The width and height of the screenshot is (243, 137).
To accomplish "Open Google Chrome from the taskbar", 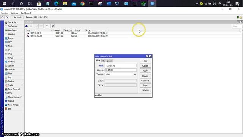I will pos(82,3).
